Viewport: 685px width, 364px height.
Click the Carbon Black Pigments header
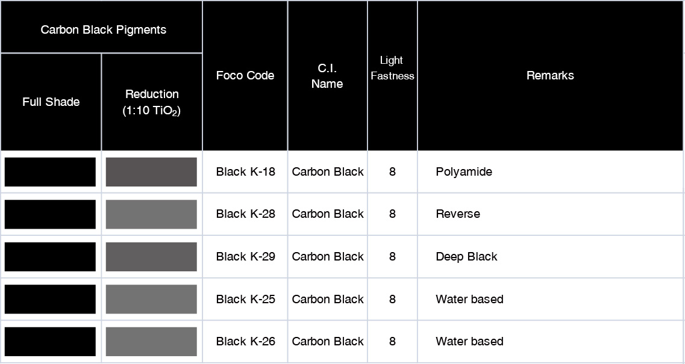pos(103,29)
